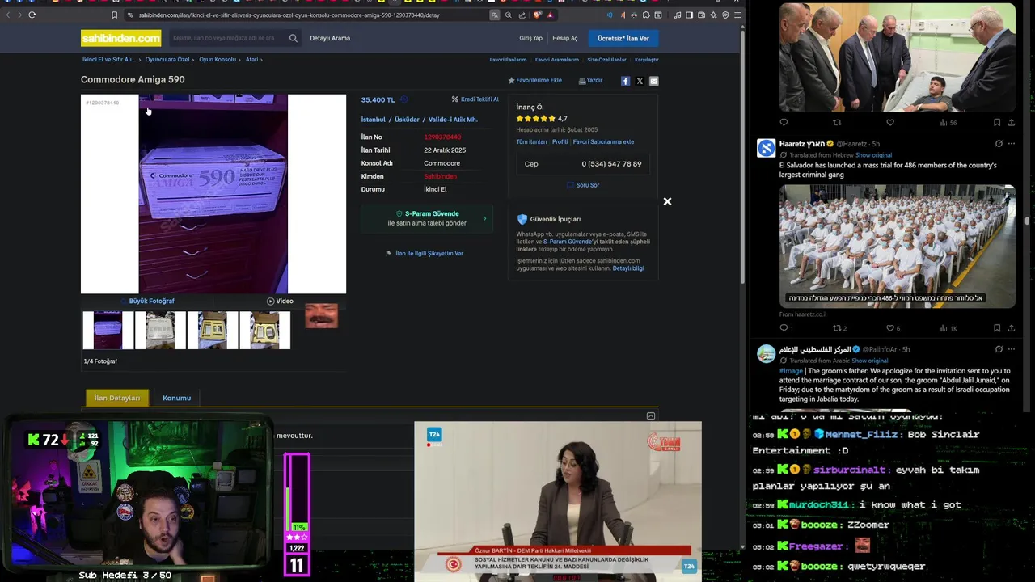Open Detaylı bilgi link in Güvenlik İpuçları
Viewport: 1035px width, 582px height.
(628, 268)
